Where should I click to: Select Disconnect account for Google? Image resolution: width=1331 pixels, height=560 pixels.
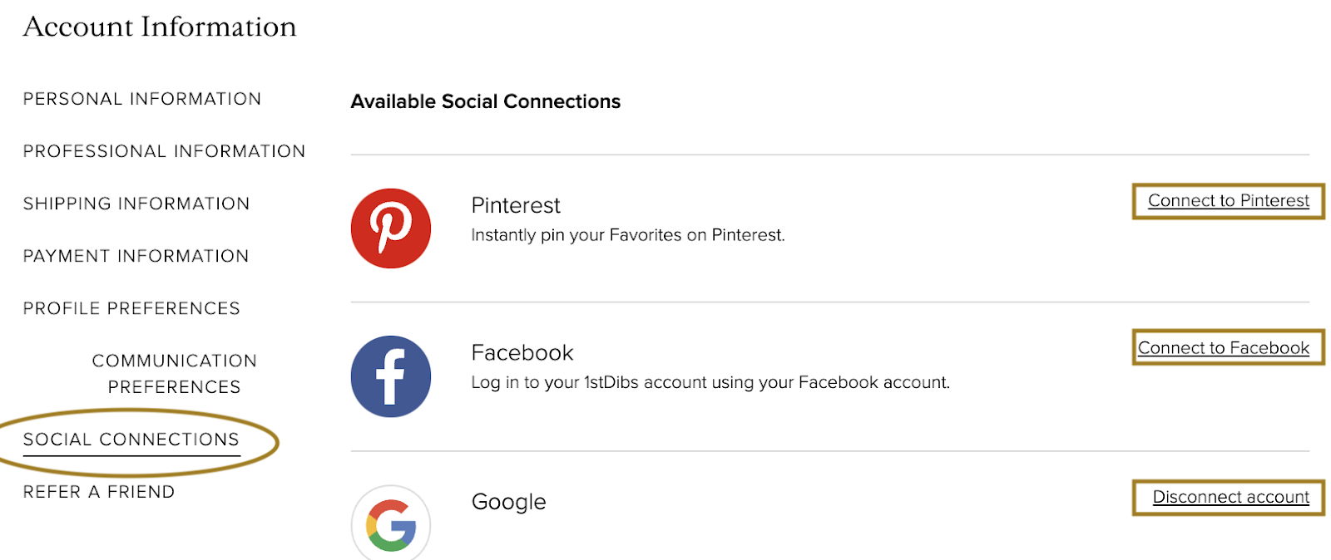coord(1231,497)
